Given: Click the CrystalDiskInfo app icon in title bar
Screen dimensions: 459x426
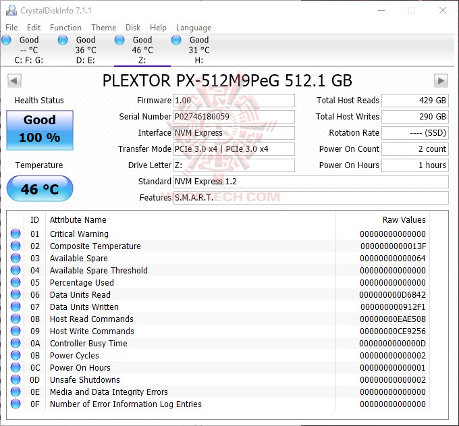Looking at the screenshot, I should (11, 10).
